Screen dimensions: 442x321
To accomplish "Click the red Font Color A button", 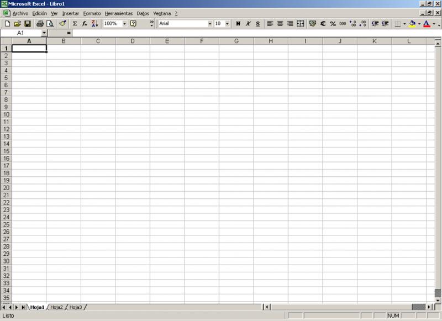I will point(427,24).
